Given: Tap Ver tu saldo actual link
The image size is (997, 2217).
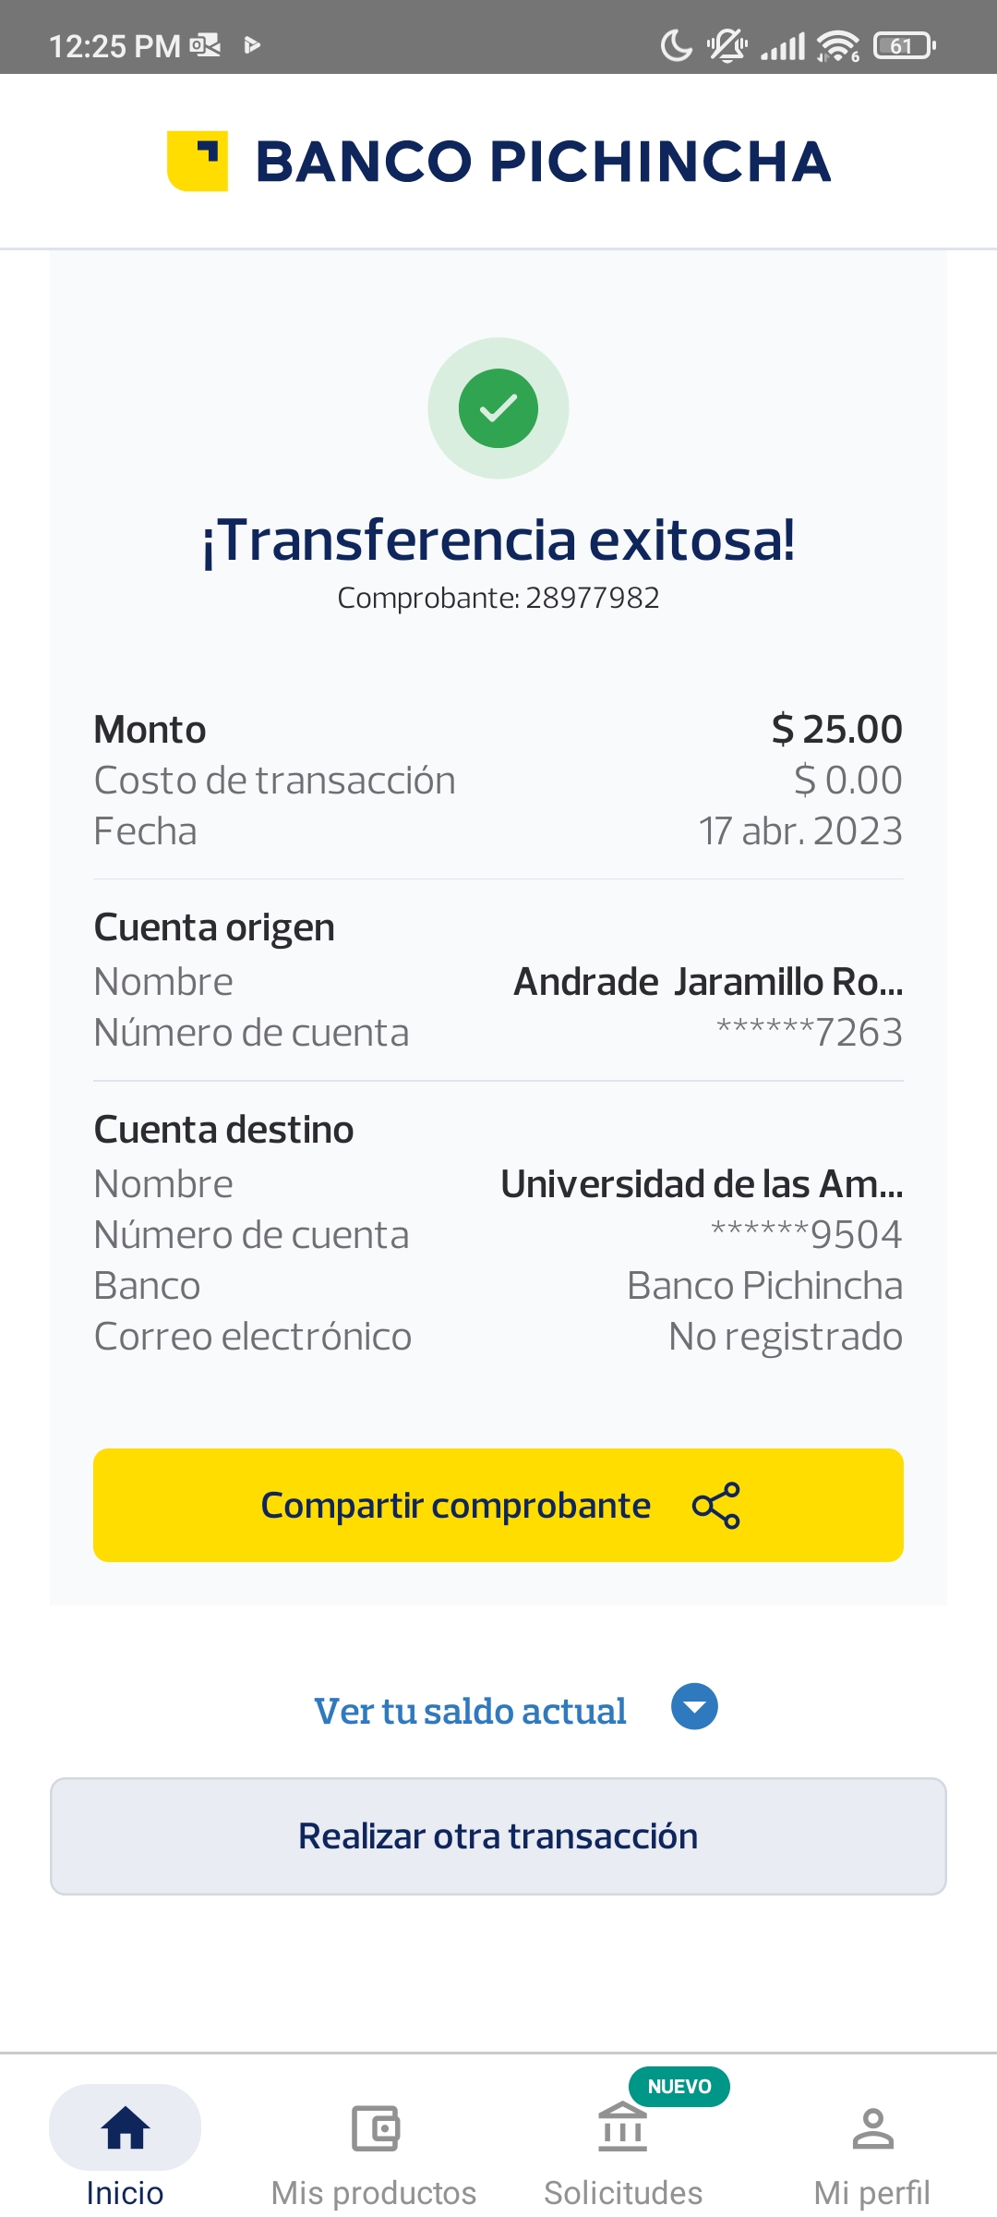Looking at the screenshot, I should click(470, 1711).
